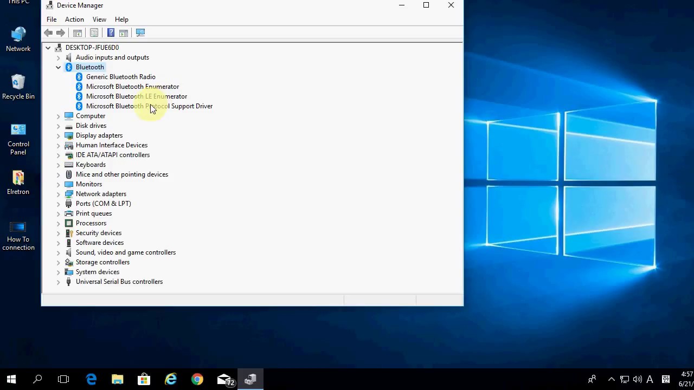Image resolution: width=694 pixels, height=390 pixels.
Task: Expand IDE ATA/ATAPI controllers category
Action: point(58,155)
